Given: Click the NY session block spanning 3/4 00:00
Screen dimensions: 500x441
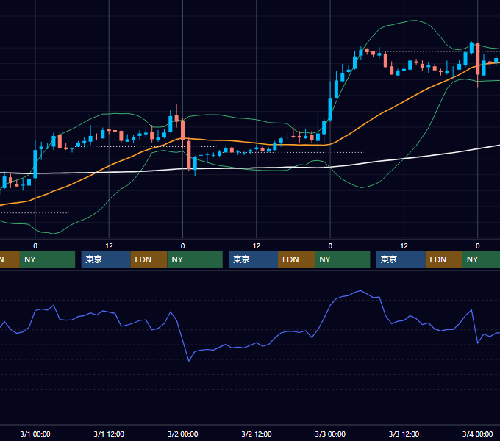Looking at the screenshot, I should point(481,259).
